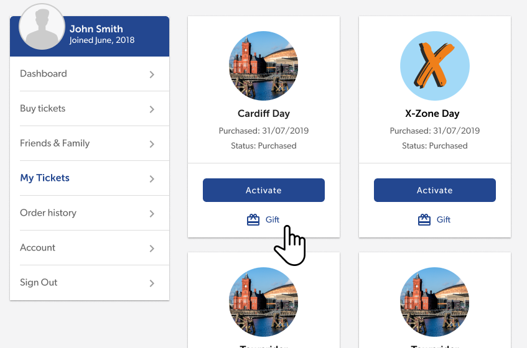Activate the Cardiff Day ticket

tap(264, 190)
